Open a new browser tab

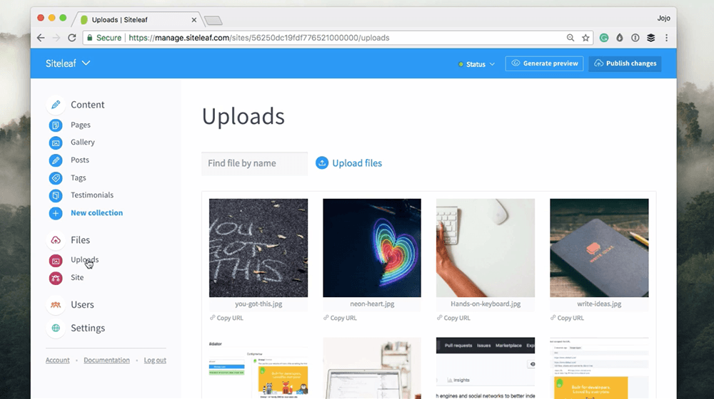coord(213,21)
